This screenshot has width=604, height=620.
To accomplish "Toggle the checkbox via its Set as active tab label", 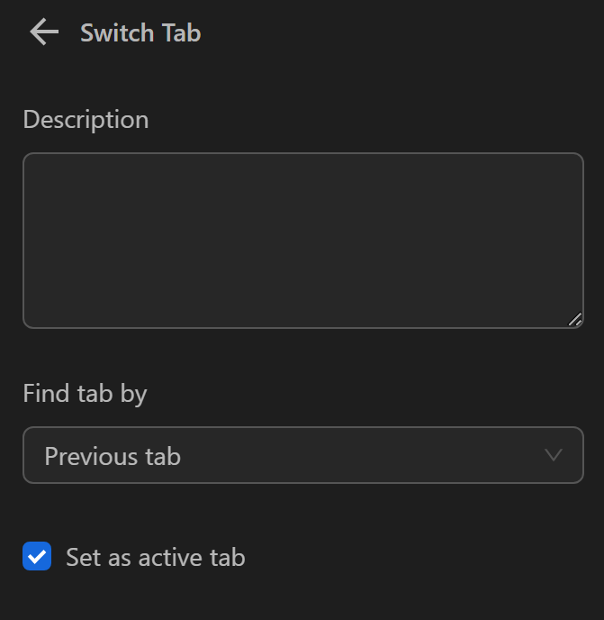I will 155,558.
